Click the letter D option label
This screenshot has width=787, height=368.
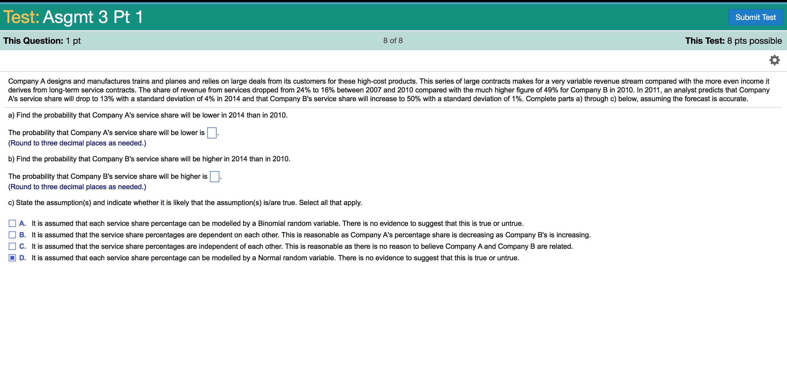(23, 258)
